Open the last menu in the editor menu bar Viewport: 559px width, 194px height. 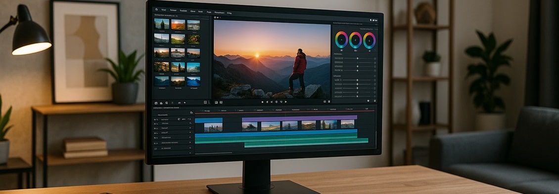[x=229, y=13]
